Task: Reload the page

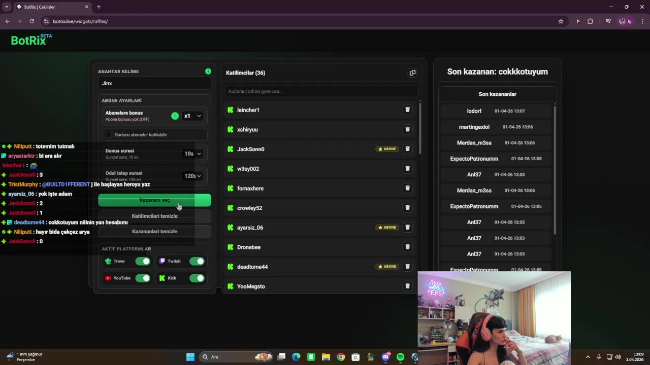Action: [x=31, y=21]
